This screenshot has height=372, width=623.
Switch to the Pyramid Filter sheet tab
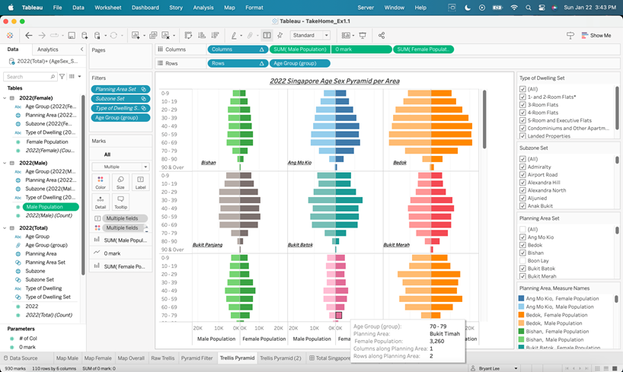[196, 358]
